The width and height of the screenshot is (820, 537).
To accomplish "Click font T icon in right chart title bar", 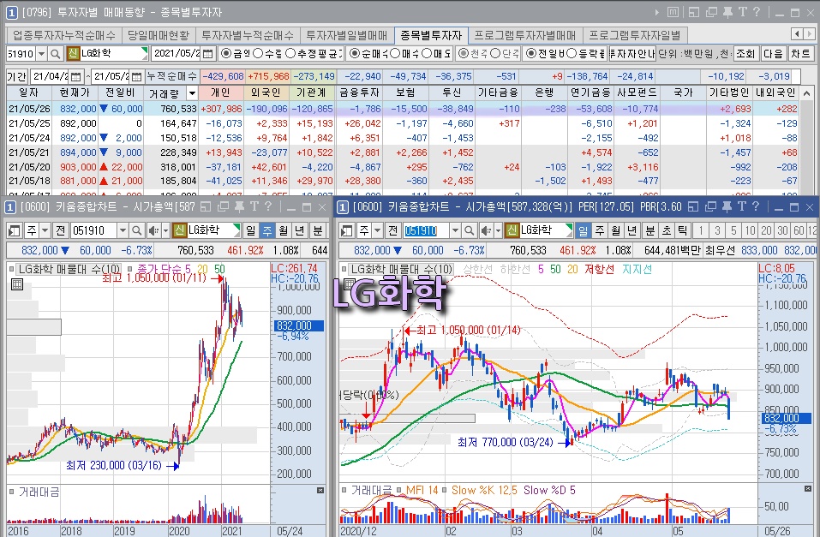I will [741, 207].
